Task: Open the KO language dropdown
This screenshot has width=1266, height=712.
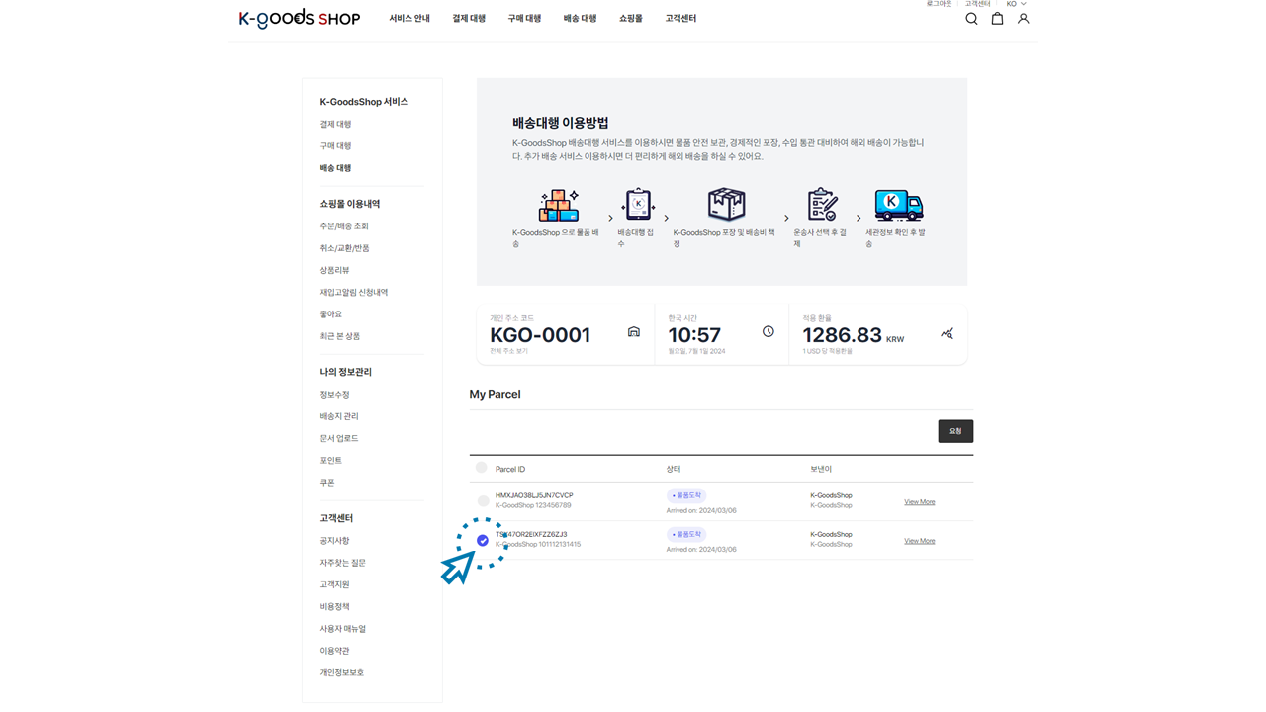Action: tap(1016, 4)
